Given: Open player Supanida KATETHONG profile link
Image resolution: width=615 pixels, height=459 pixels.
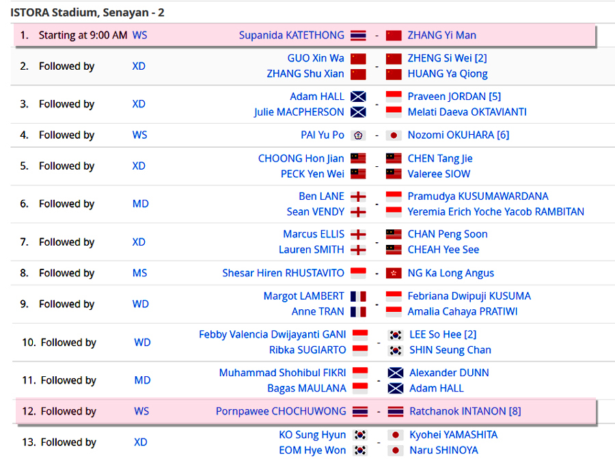Looking at the screenshot, I should tap(291, 36).
